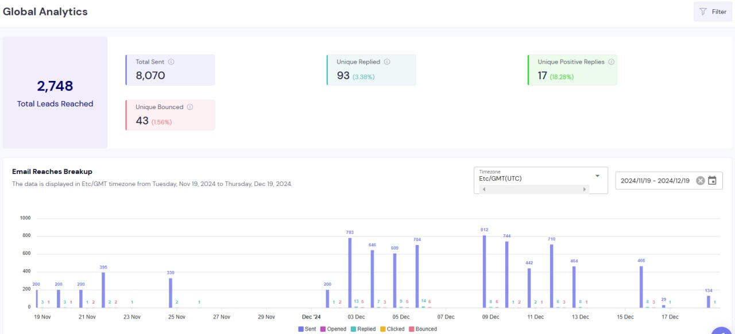The image size is (735, 334).
Task: Click the funnel icon in Filter button
Action: pos(703,11)
